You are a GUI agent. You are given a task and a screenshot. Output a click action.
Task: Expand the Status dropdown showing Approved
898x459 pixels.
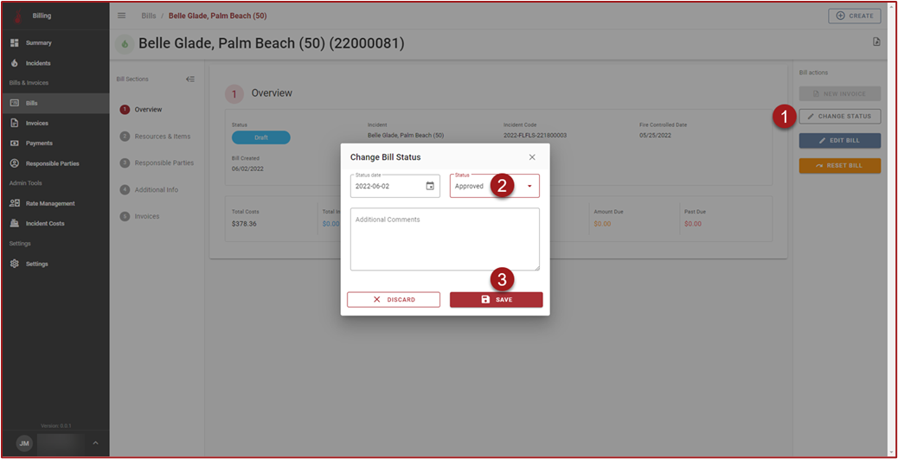pyautogui.click(x=529, y=187)
